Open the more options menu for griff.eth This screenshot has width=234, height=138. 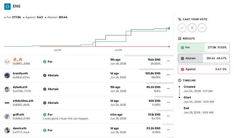pyautogui.click(x=168, y=116)
